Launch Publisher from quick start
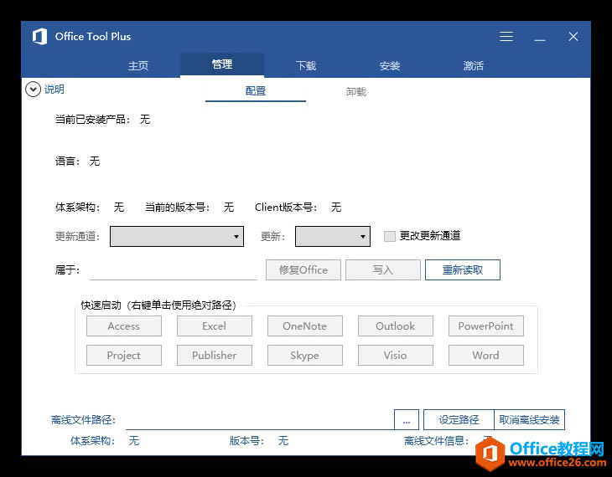612x477 pixels. pyautogui.click(x=215, y=355)
